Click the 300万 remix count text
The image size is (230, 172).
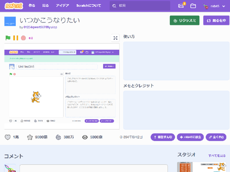tap(69, 137)
